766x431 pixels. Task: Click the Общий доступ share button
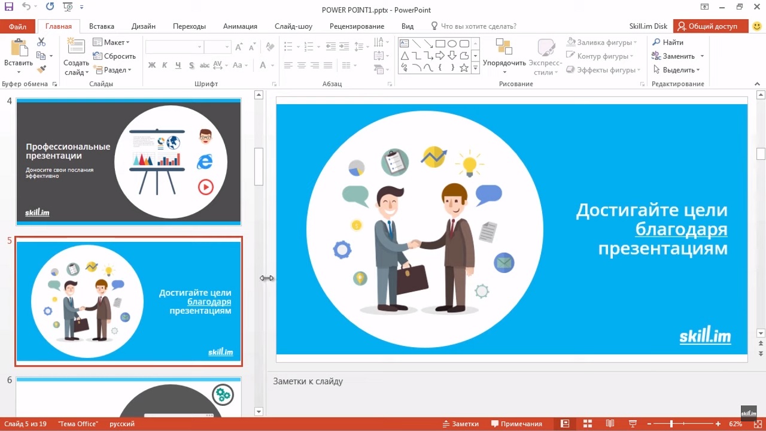[x=710, y=26]
